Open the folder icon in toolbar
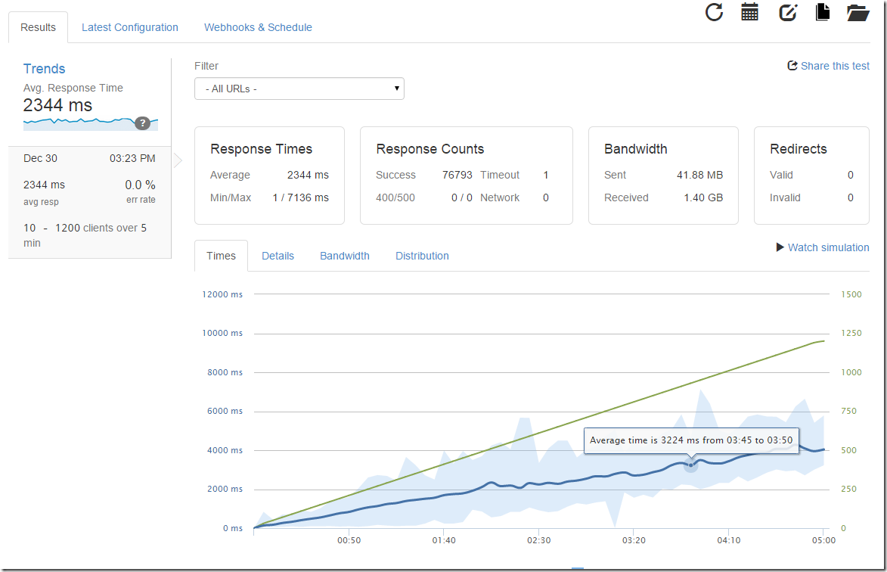The height and width of the screenshot is (572, 887). (858, 12)
